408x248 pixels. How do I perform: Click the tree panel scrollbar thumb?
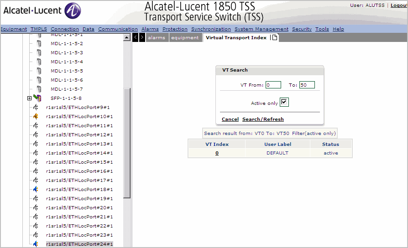(127, 143)
